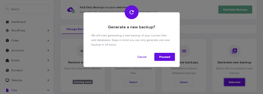
Task: Click the Generate new backup plus icon
Action: (x=234, y=51)
